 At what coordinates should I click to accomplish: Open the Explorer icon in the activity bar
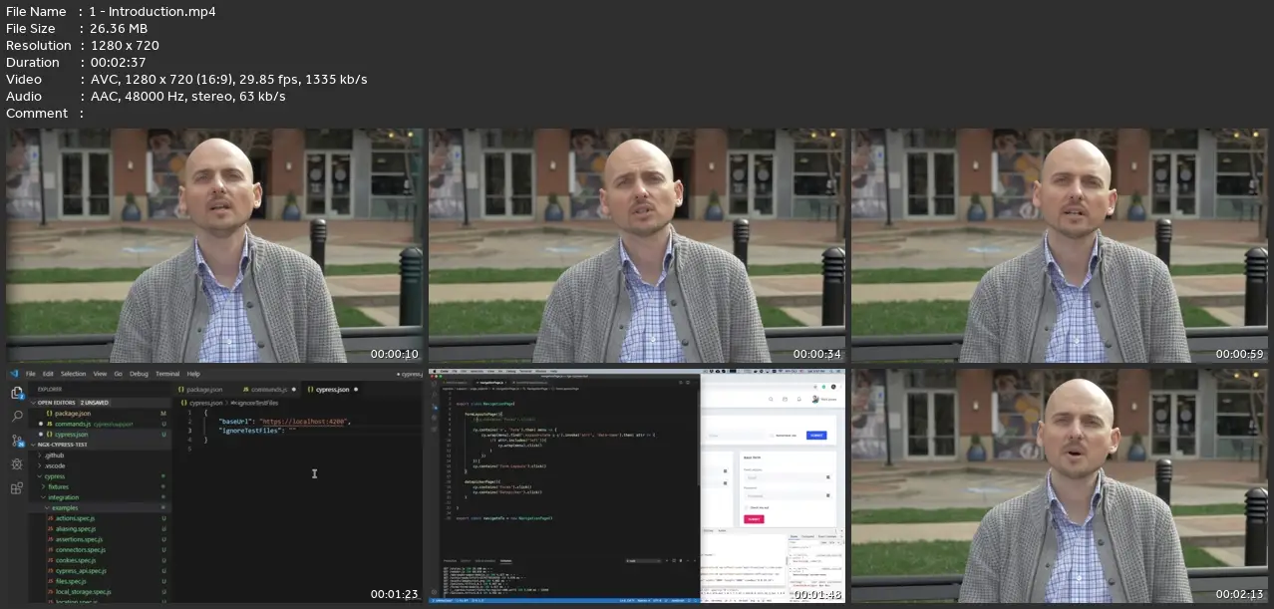point(16,393)
